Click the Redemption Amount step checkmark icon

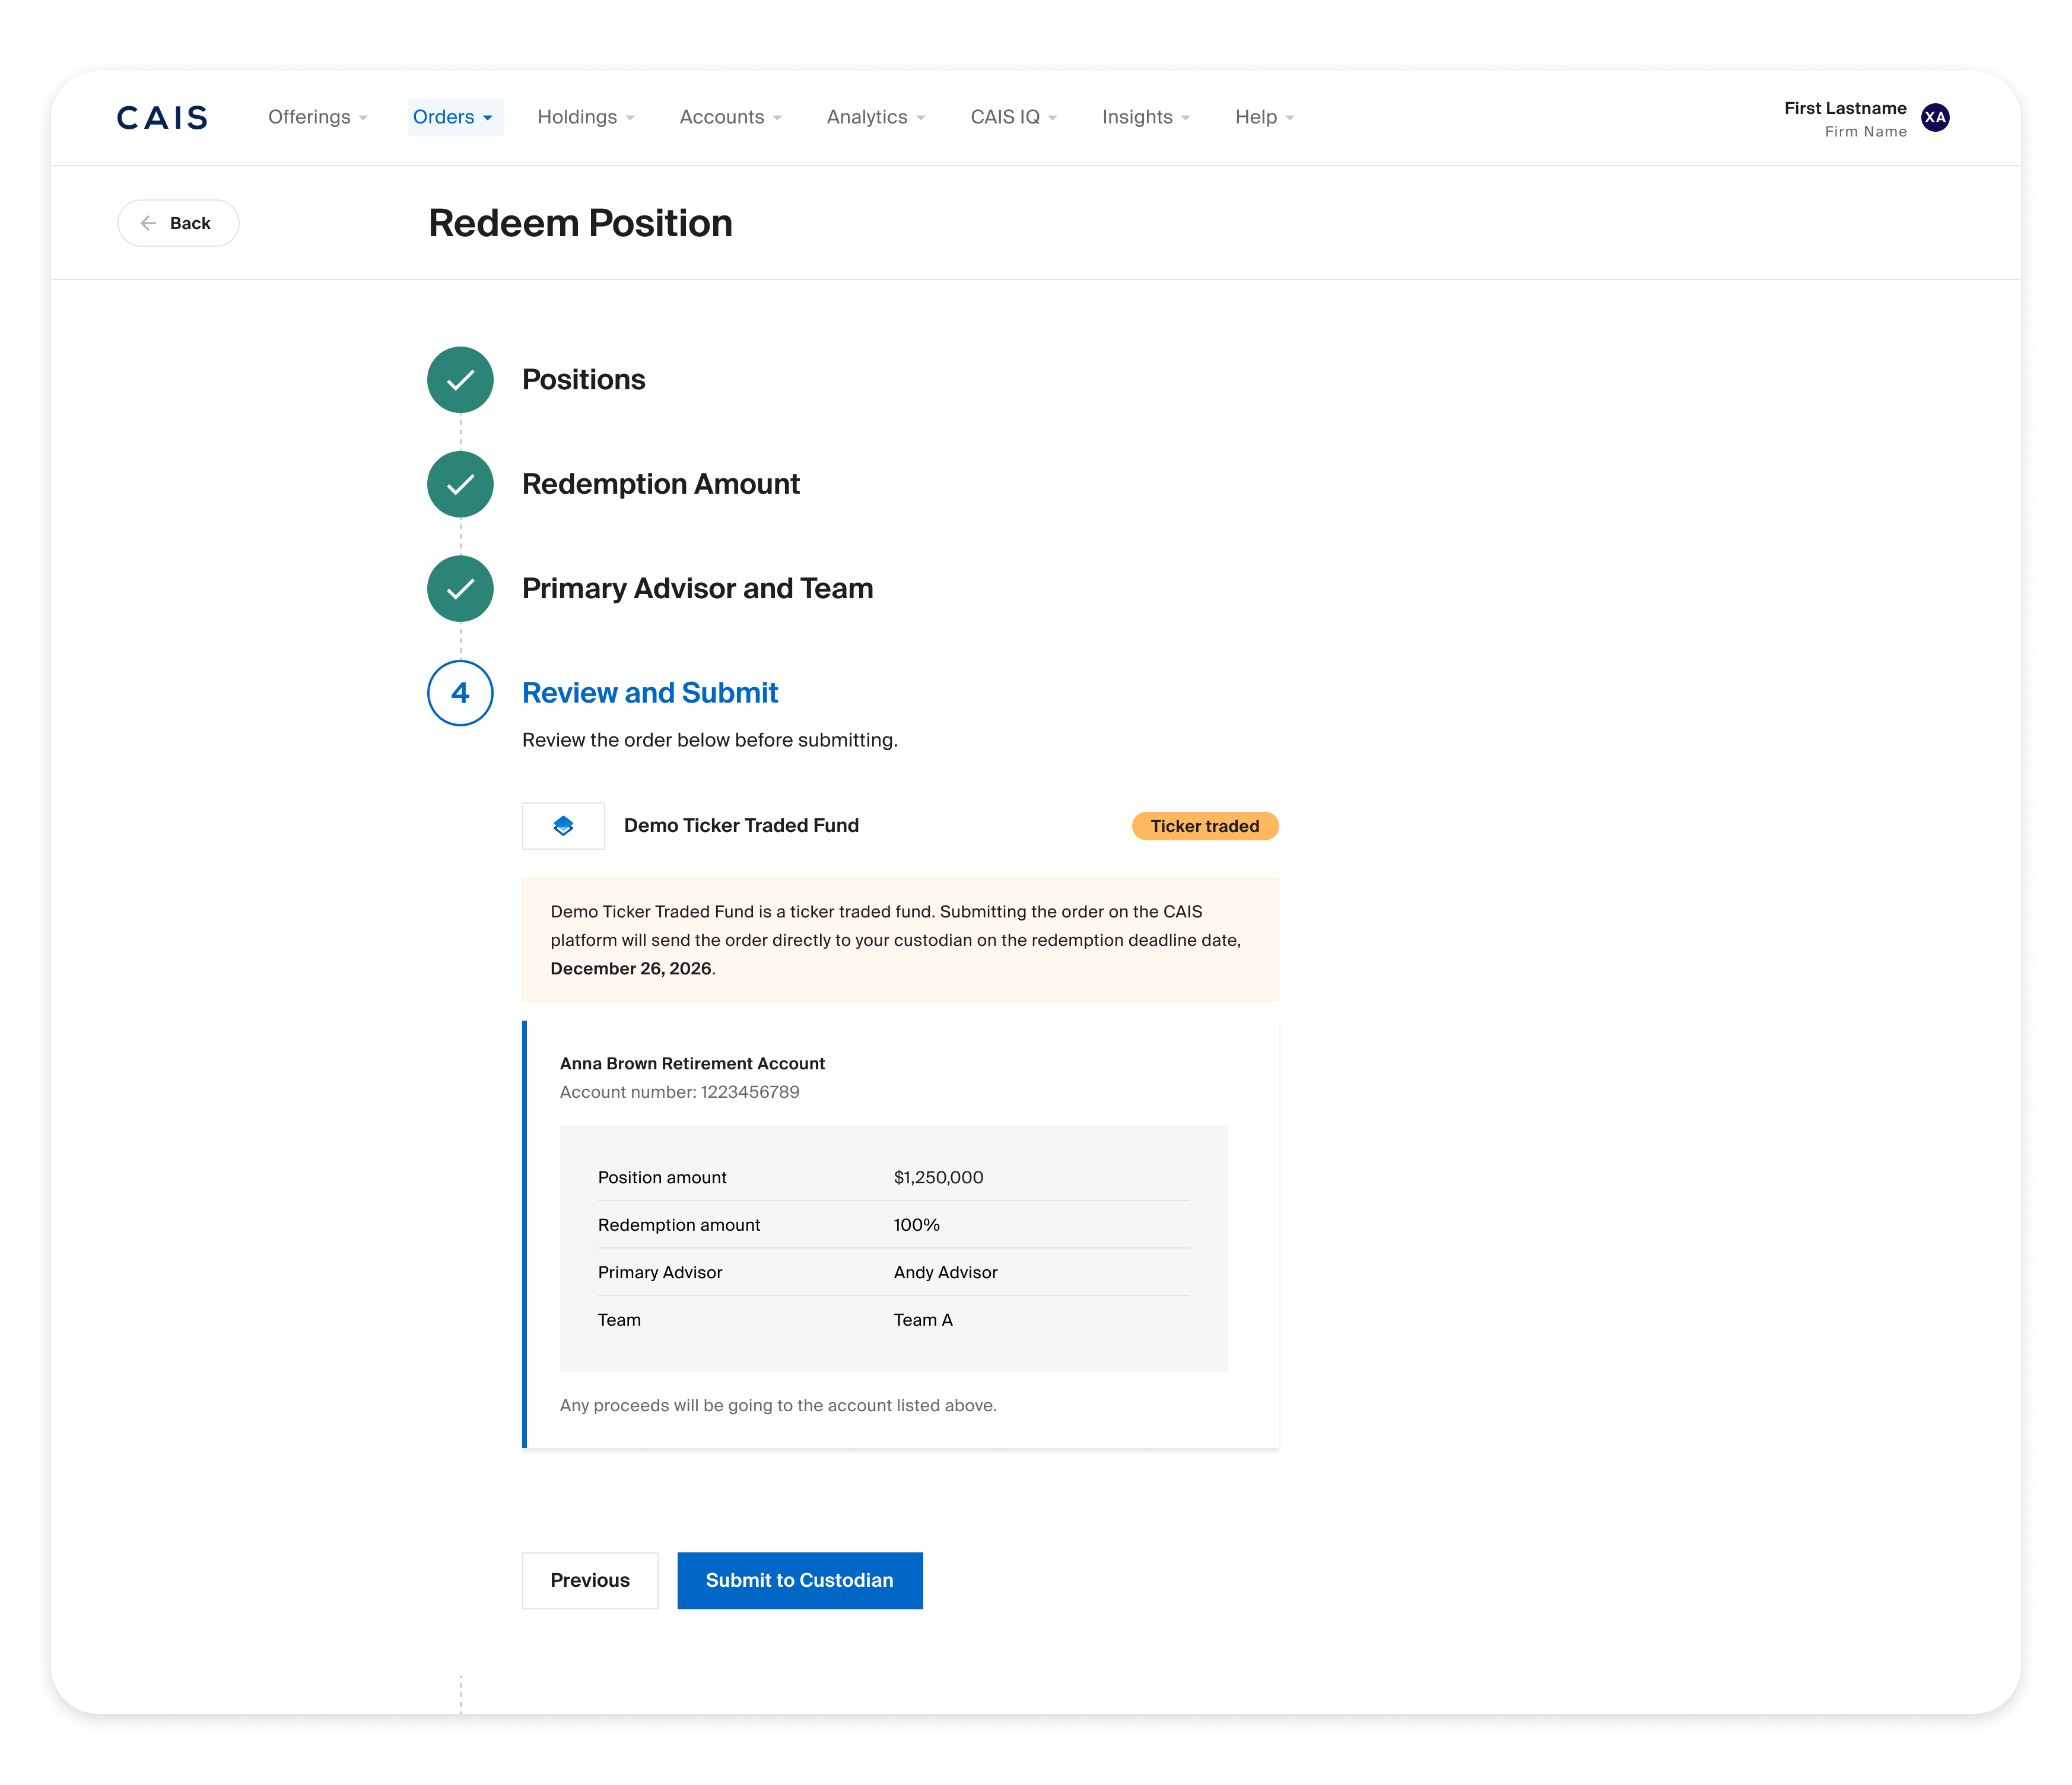tap(460, 484)
